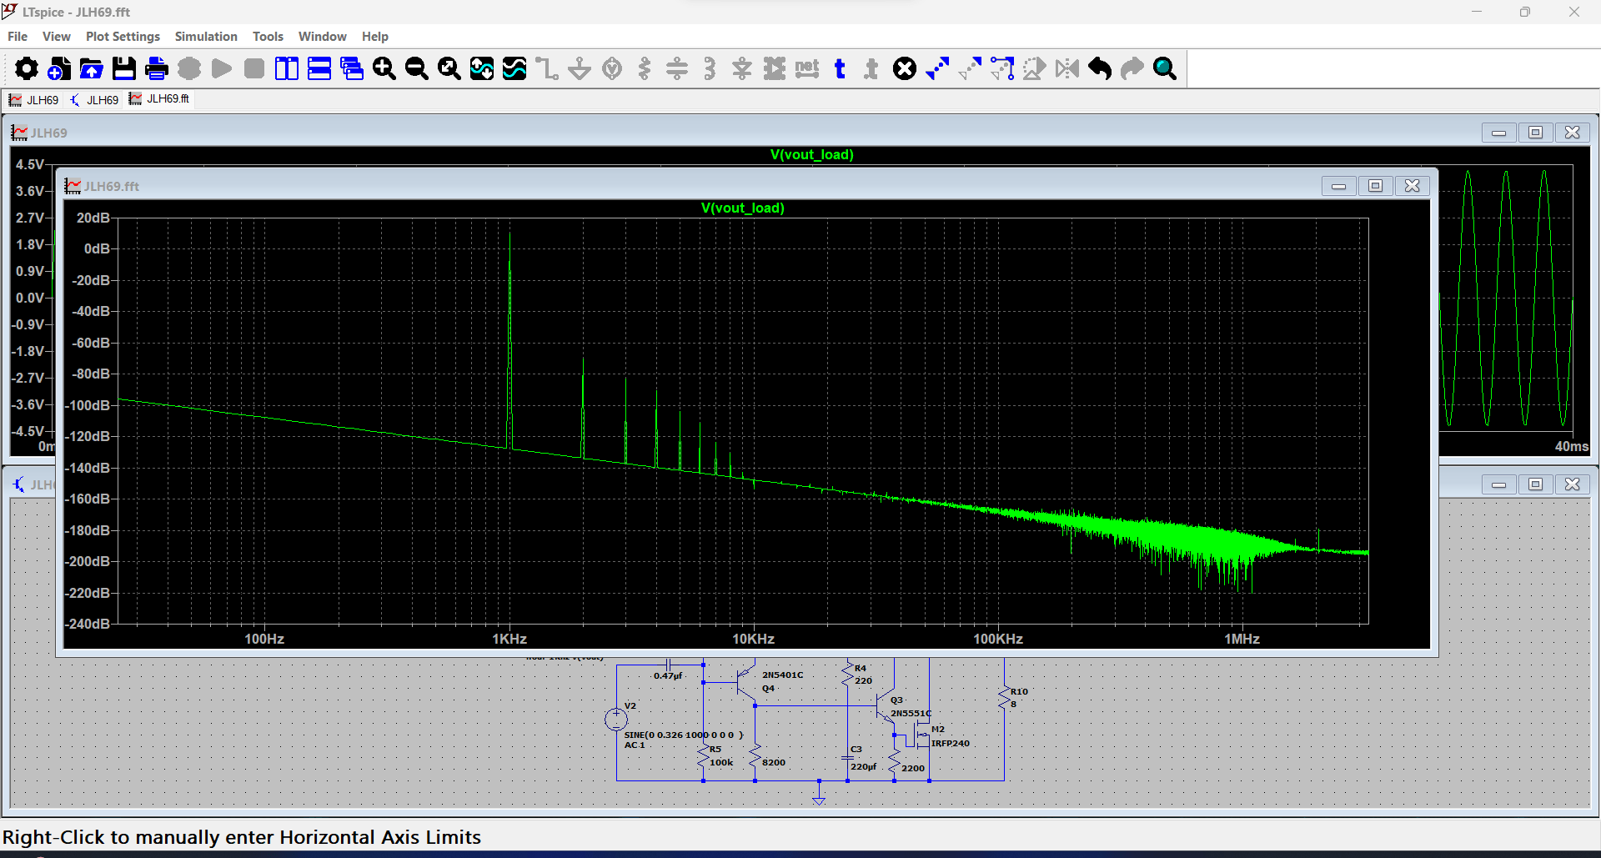Click the 100KHz horizontal axis label
This screenshot has height=858, width=1601.
998,639
